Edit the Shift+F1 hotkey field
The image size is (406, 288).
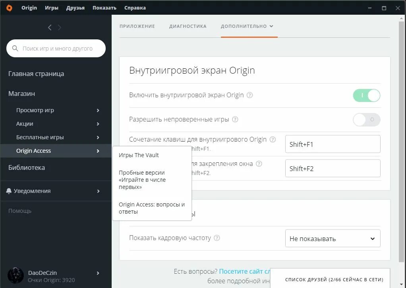point(333,144)
